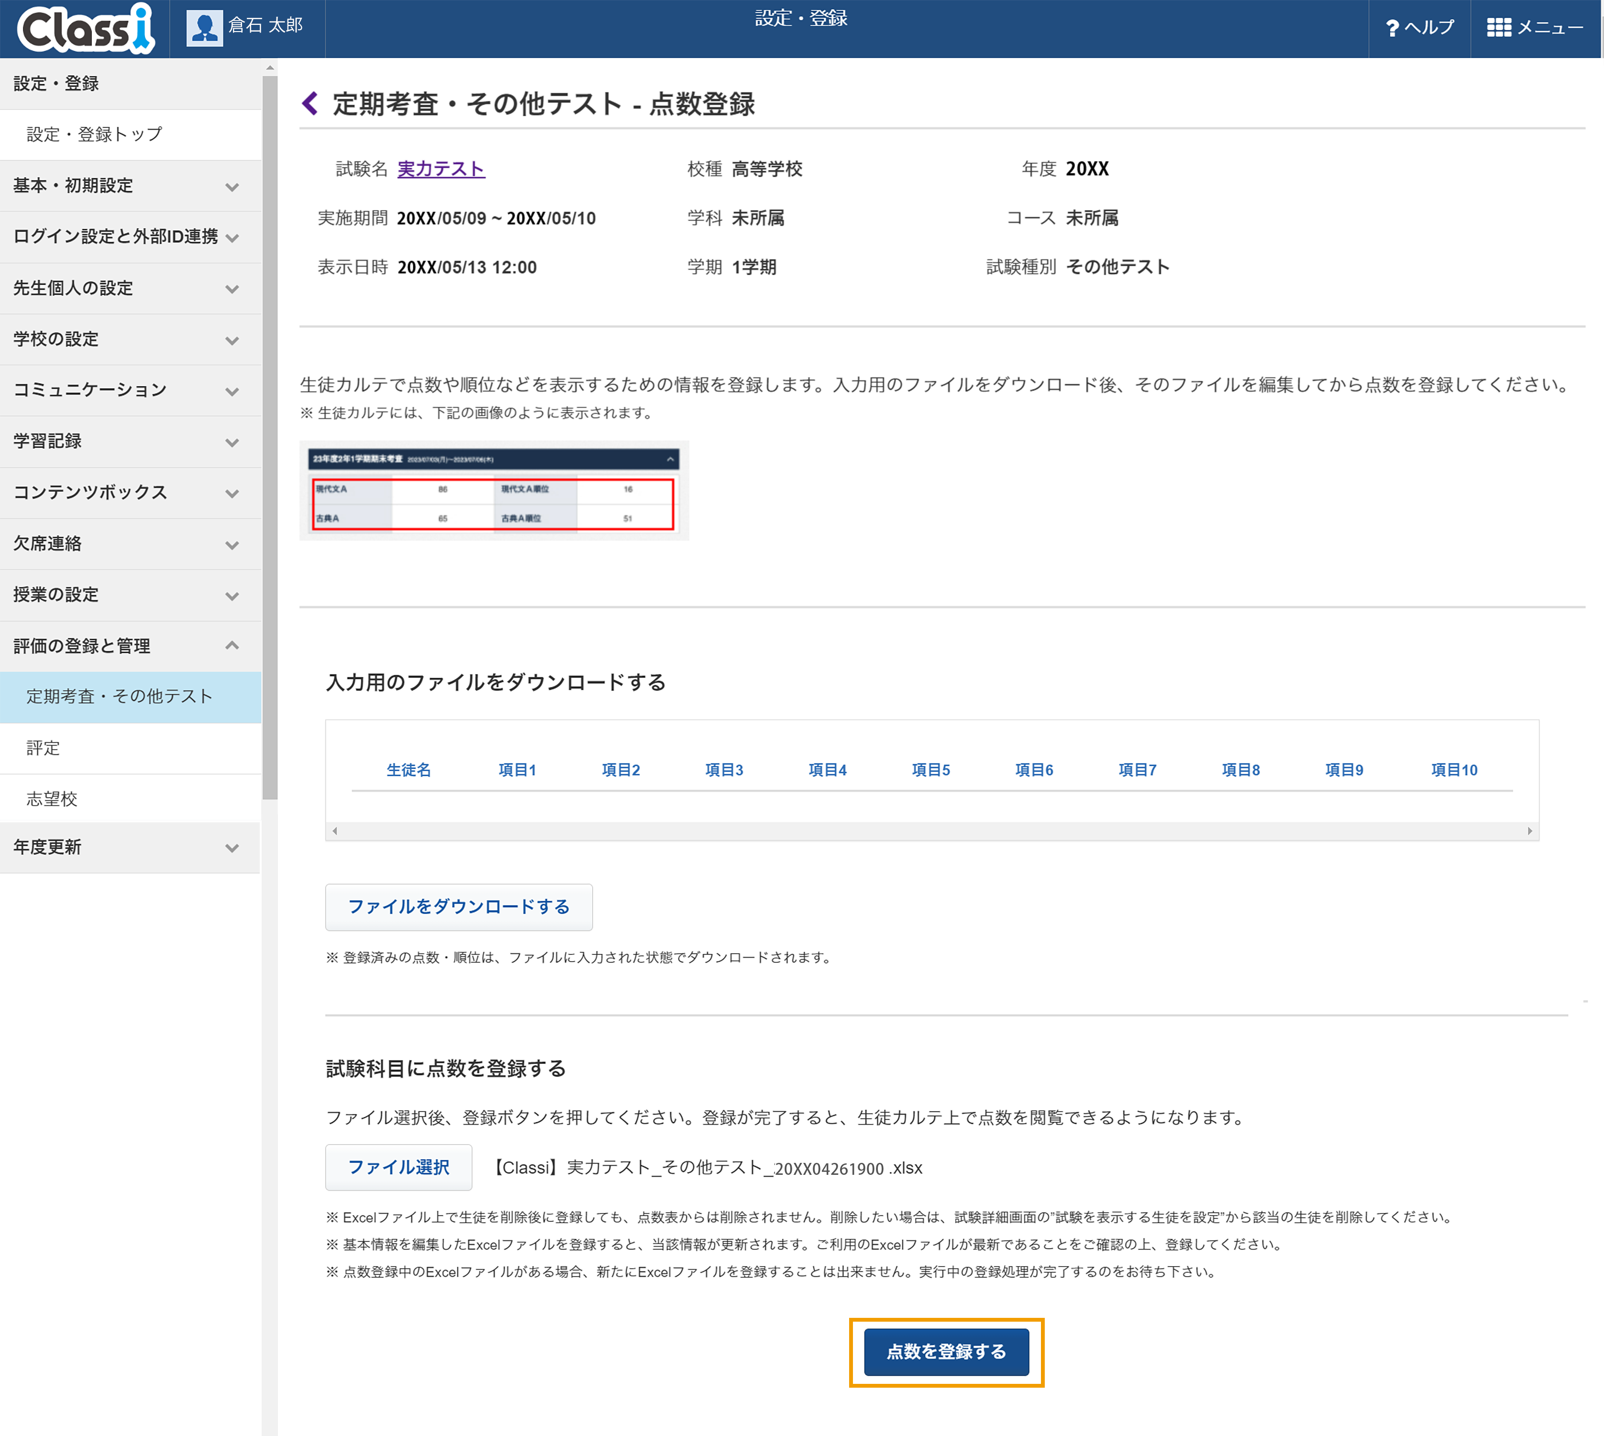Open the 志望校 sidebar item

(x=130, y=798)
